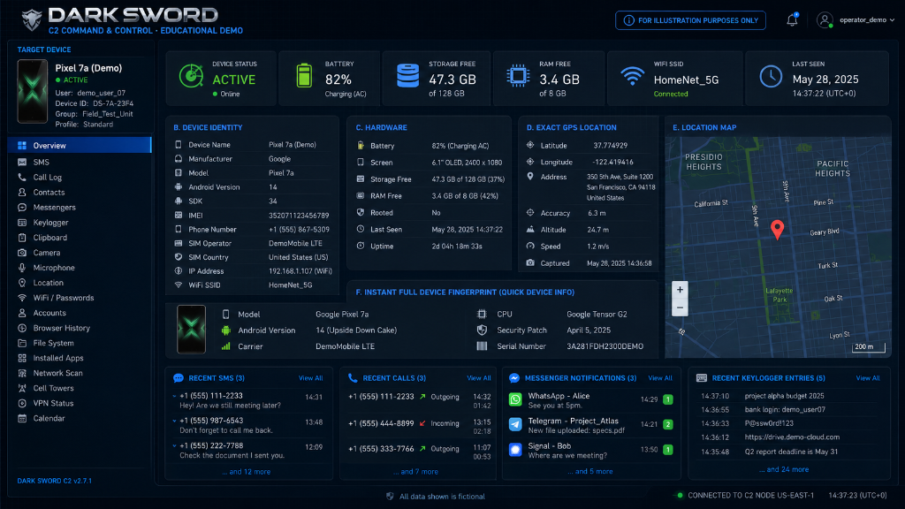Click the 'Connected to C2 Node US-EAST-1' status

[x=746, y=495]
